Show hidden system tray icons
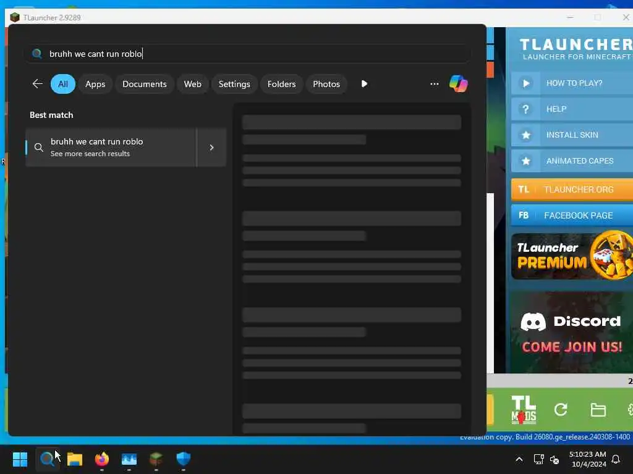The width and height of the screenshot is (633, 474). tap(519, 459)
